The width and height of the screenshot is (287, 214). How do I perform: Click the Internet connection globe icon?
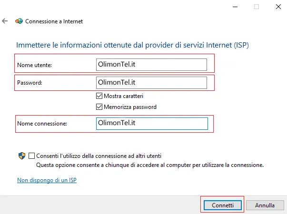[x=19, y=21]
